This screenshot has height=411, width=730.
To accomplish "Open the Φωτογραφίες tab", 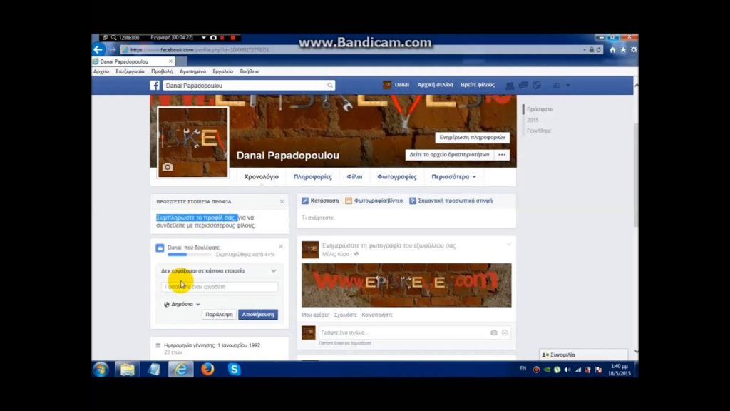I will point(397,177).
